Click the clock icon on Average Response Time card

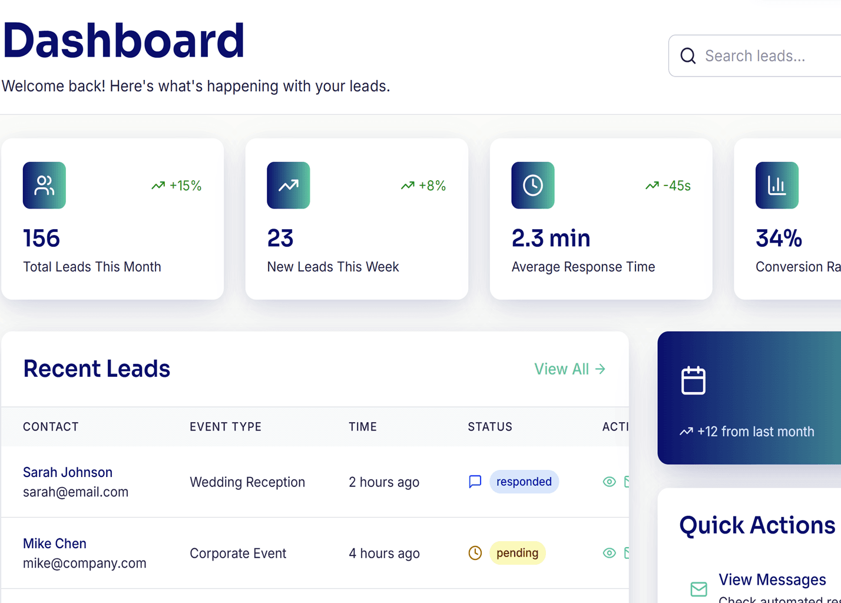click(x=532, y=185)
